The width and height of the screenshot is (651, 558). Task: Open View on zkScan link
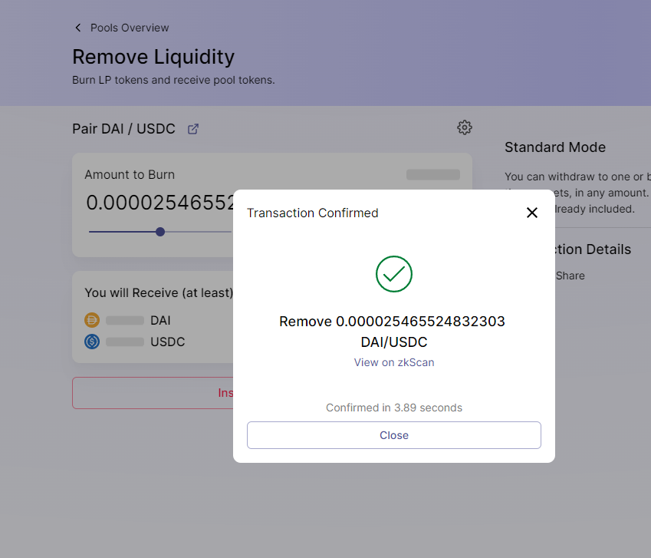394,362
